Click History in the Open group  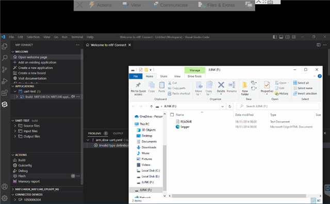tap(282, 94)
